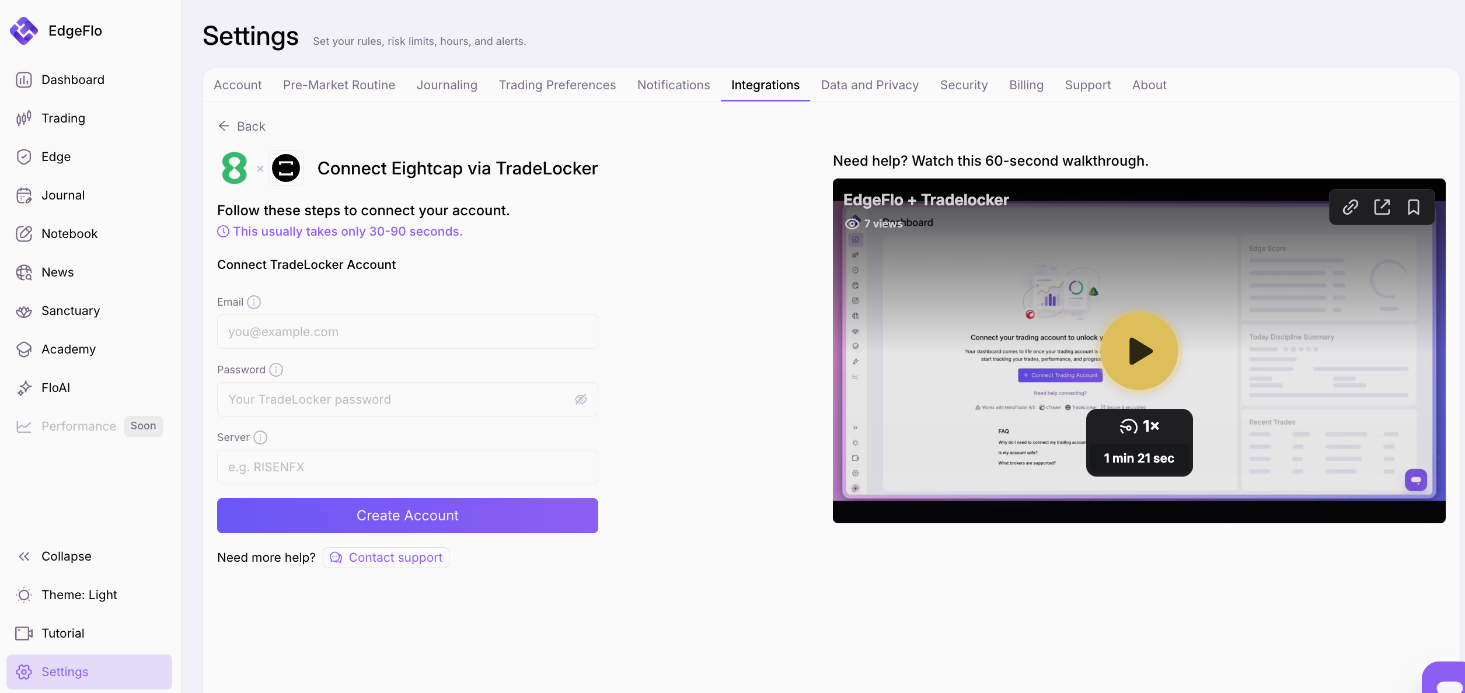Open the Tutorial video icon
The width and height of the screenshot is (1465, 693).
(24, 633)
